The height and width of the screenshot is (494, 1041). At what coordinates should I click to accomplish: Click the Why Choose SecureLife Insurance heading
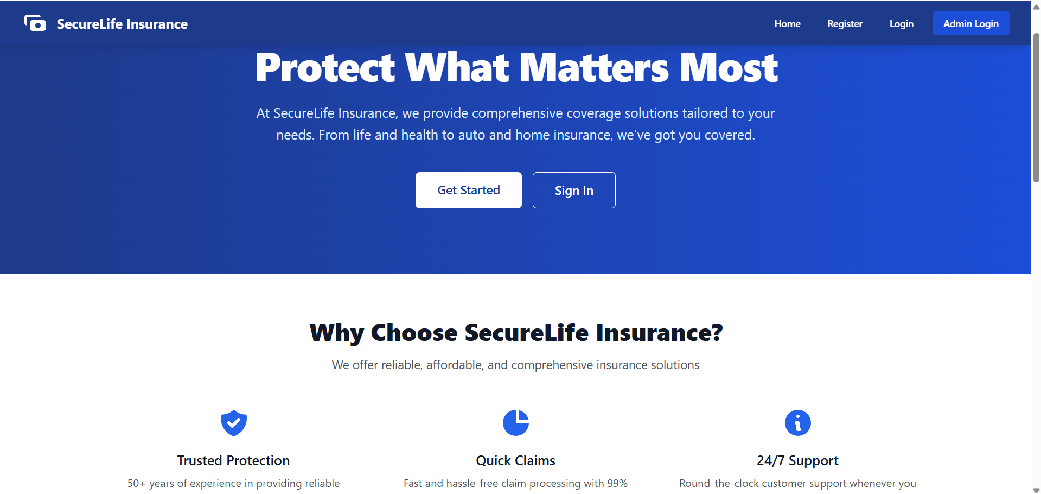click(515, 332)
